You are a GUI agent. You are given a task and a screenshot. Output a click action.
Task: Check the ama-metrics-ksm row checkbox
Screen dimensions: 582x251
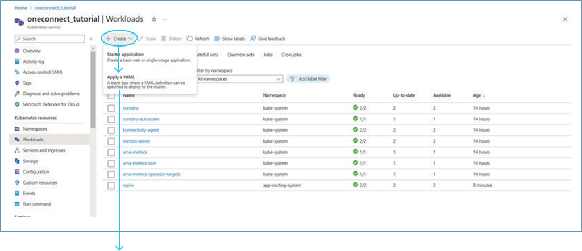[111, 164]
